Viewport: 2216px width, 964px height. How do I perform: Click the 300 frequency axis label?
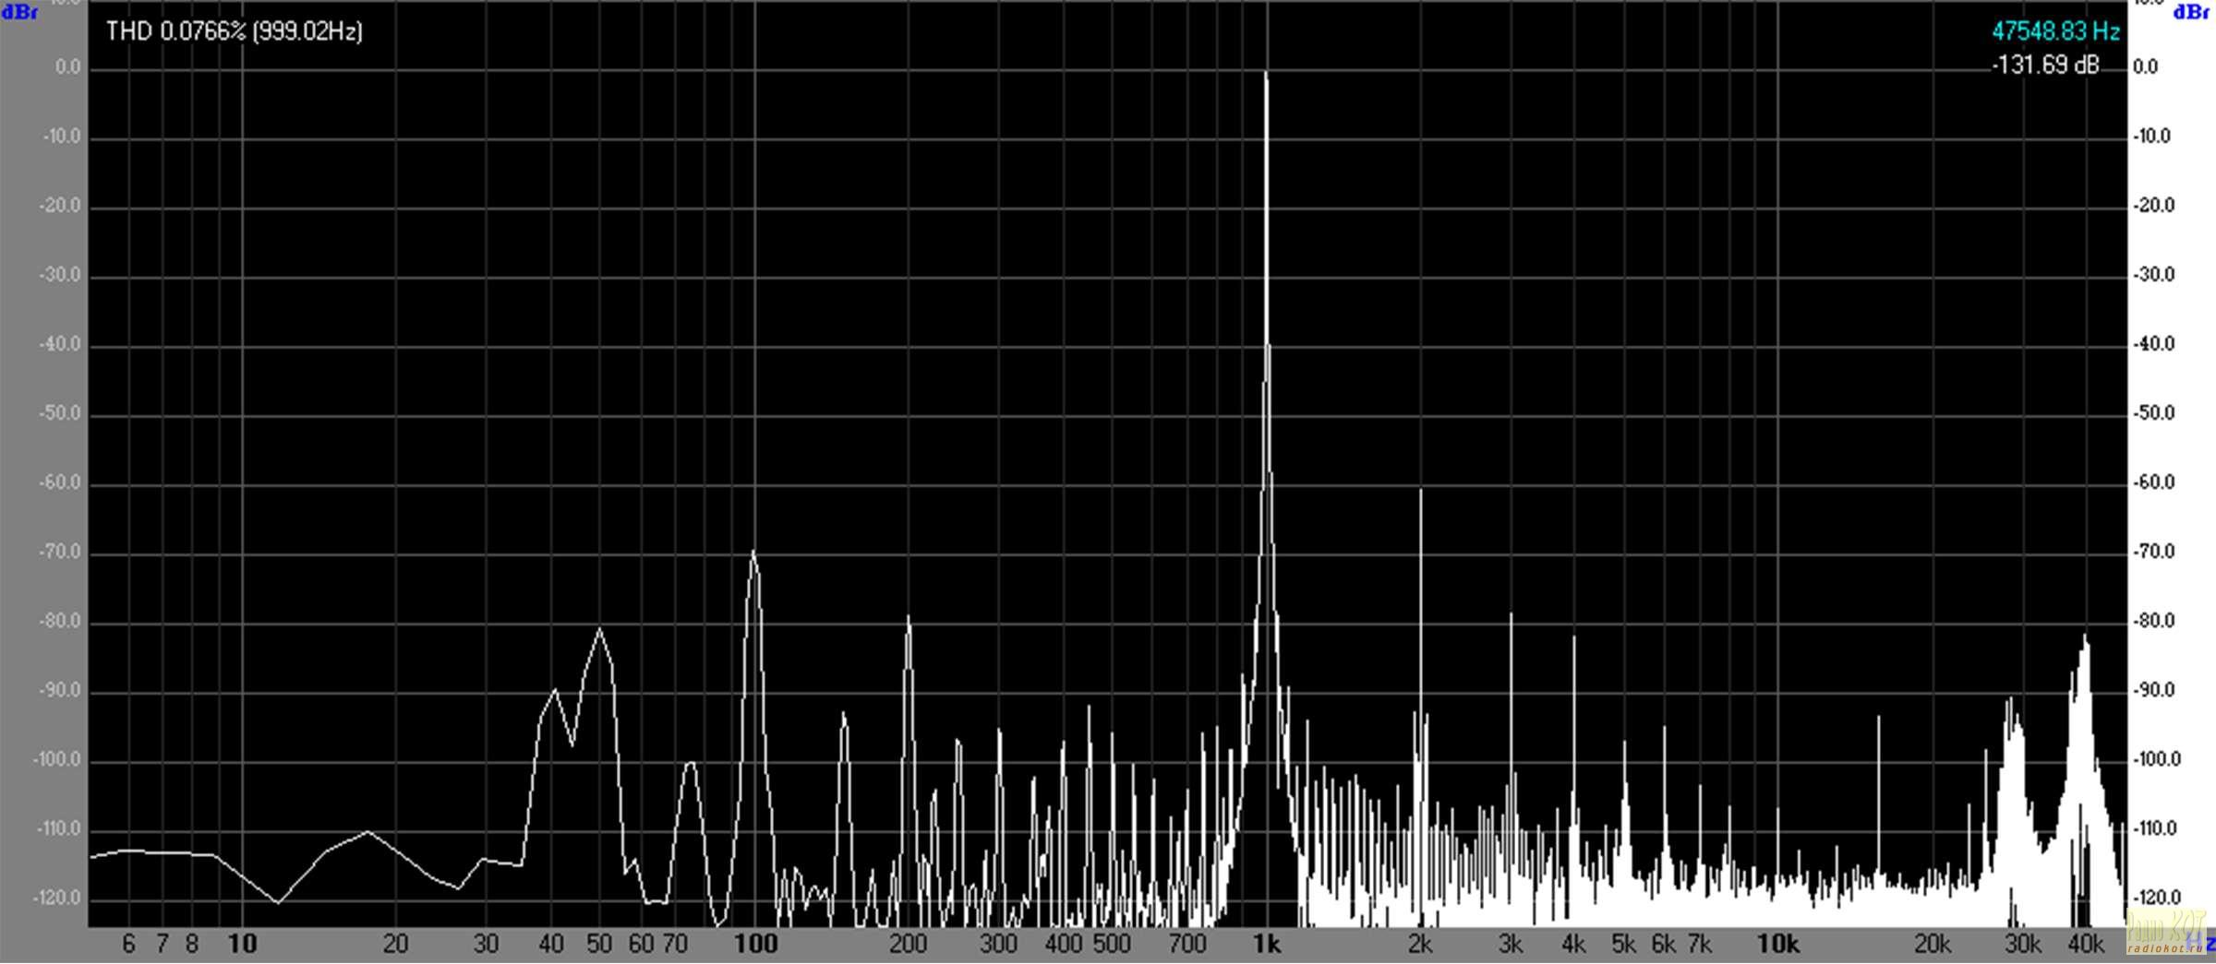coord(998,944)
